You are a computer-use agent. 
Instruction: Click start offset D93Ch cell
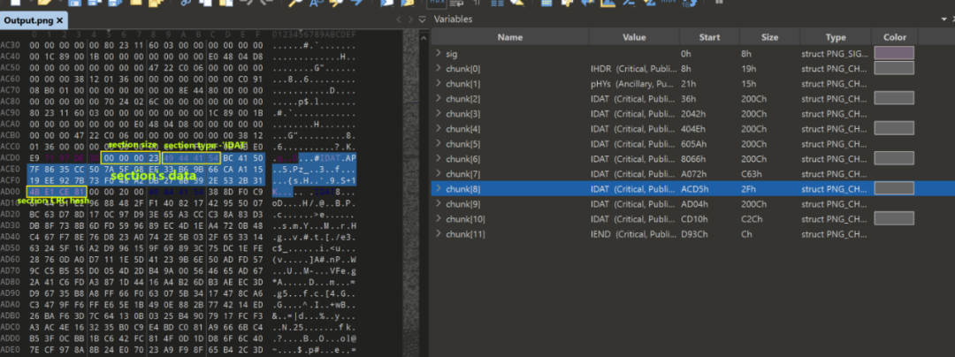pyautogui.click(x=709, y=233)
